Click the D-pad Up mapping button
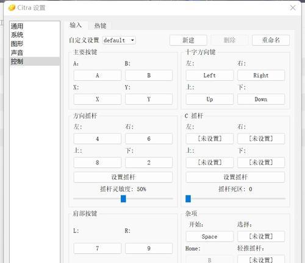305x263 pixels. [210, 99]
